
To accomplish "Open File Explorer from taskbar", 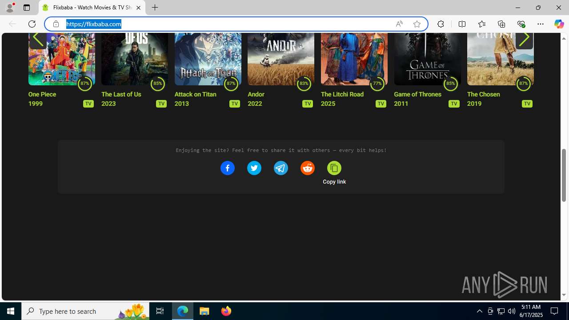I will [204, 311].
